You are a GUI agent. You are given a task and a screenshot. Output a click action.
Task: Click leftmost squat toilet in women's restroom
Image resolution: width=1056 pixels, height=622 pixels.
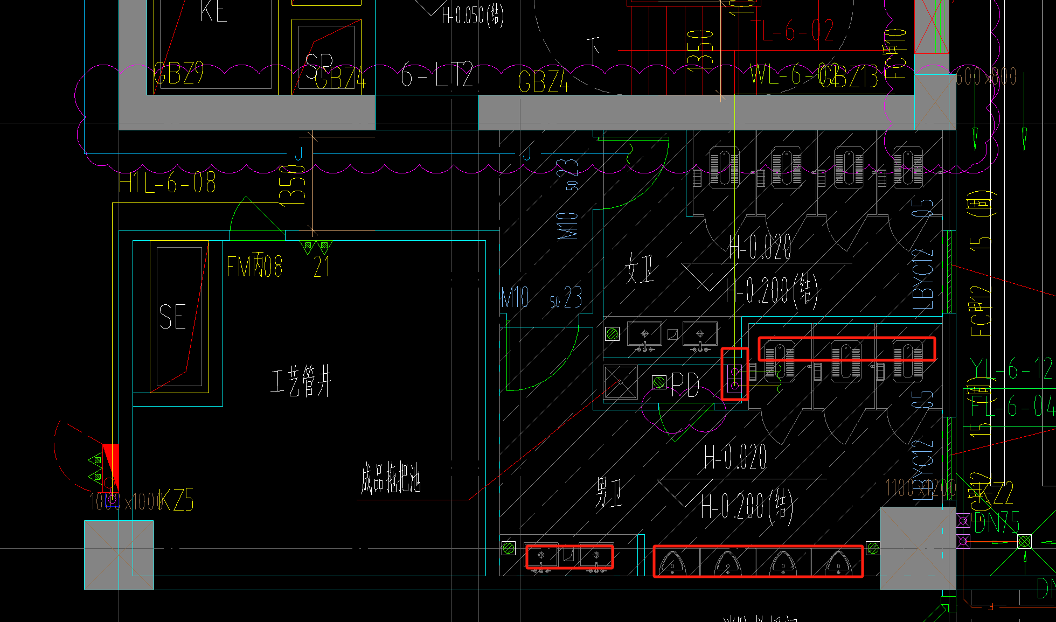pyautogui.click(x=724, y=167)
